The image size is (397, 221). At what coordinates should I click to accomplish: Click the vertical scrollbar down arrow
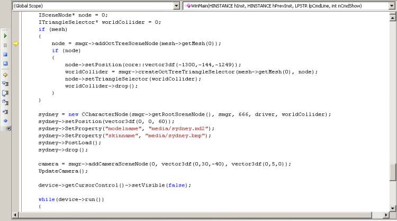tap(392, 208)
